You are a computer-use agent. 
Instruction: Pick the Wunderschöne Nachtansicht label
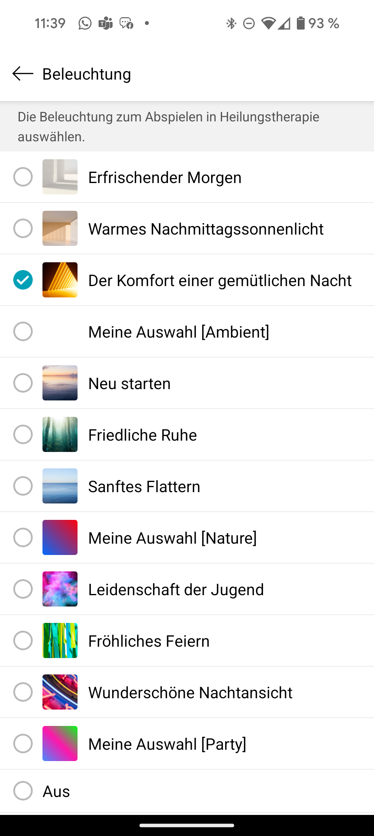coord(190,692)
